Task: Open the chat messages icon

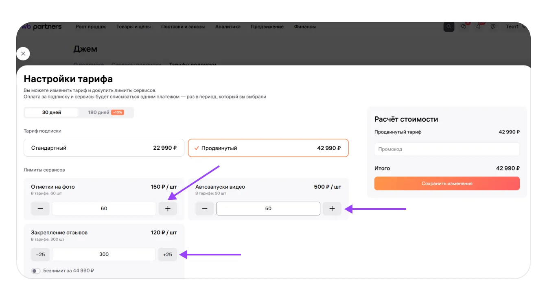Action: pyautogui.click(x=464, y=27)
